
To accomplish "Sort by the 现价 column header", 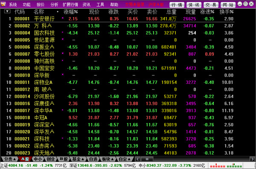I will click(94, 12).
